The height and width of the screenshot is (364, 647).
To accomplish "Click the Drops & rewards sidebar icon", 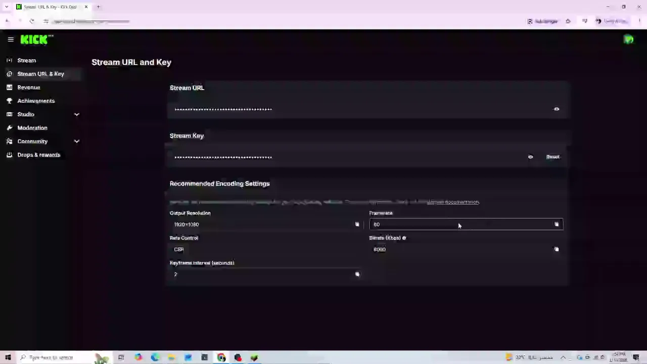I will pyautogui.click(x=9, y=155).
